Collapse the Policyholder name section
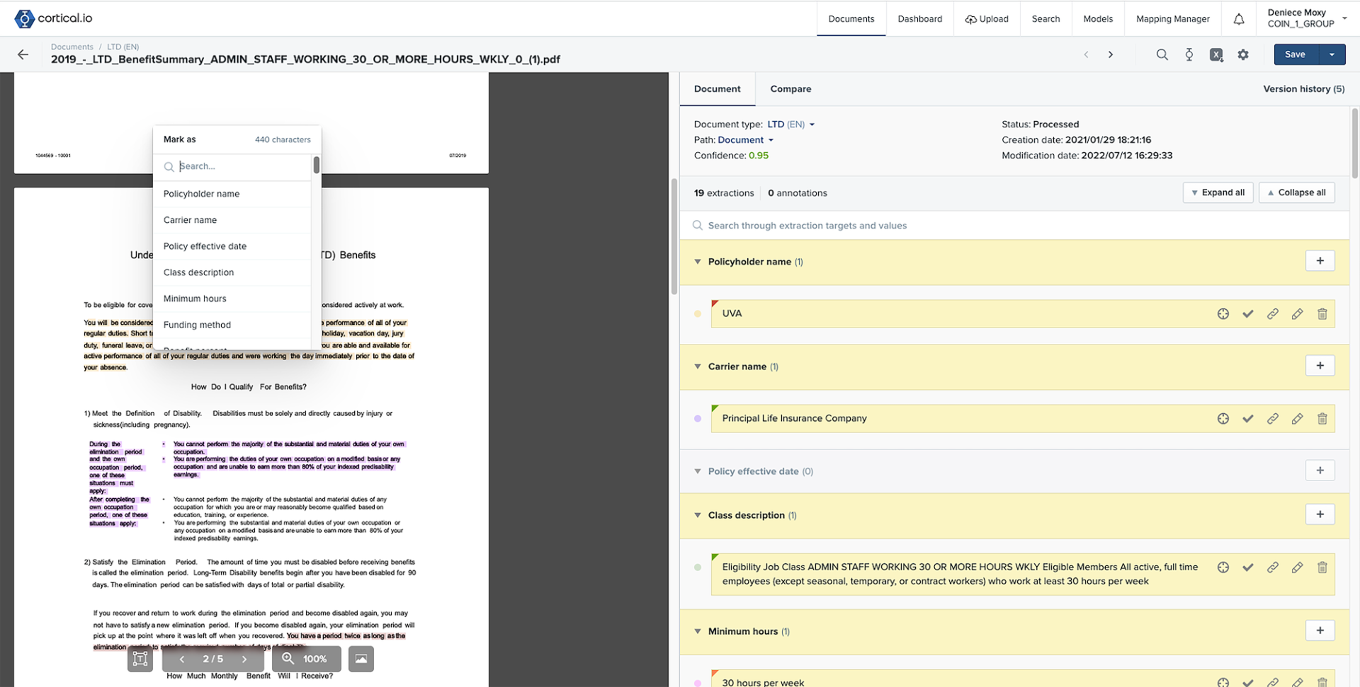 coord(697,262)
